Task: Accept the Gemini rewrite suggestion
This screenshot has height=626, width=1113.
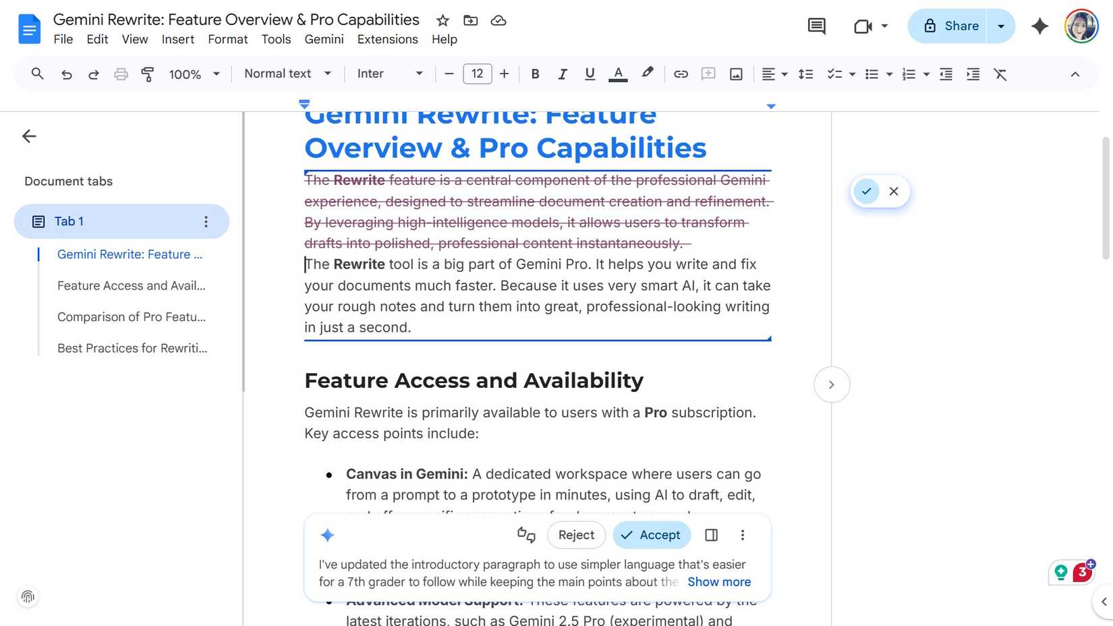Action: point(651,535)
